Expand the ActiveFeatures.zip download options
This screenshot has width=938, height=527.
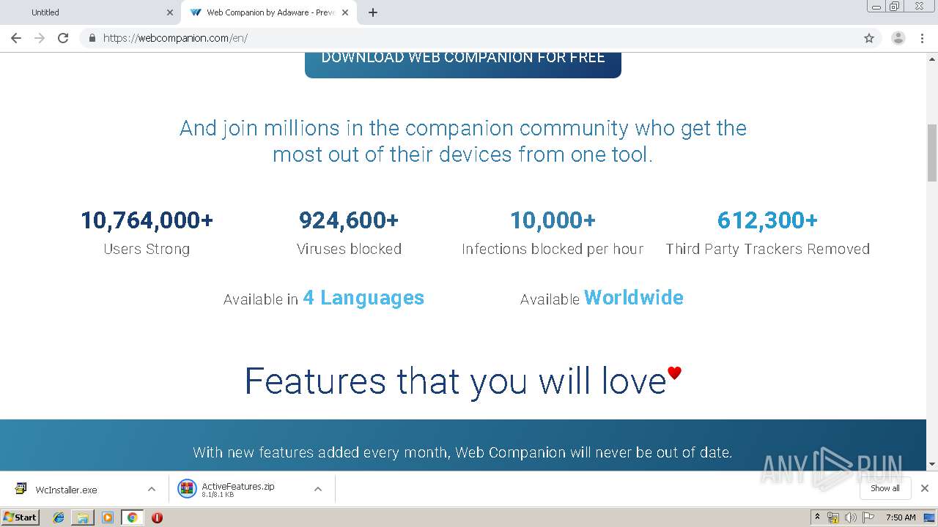318,489
